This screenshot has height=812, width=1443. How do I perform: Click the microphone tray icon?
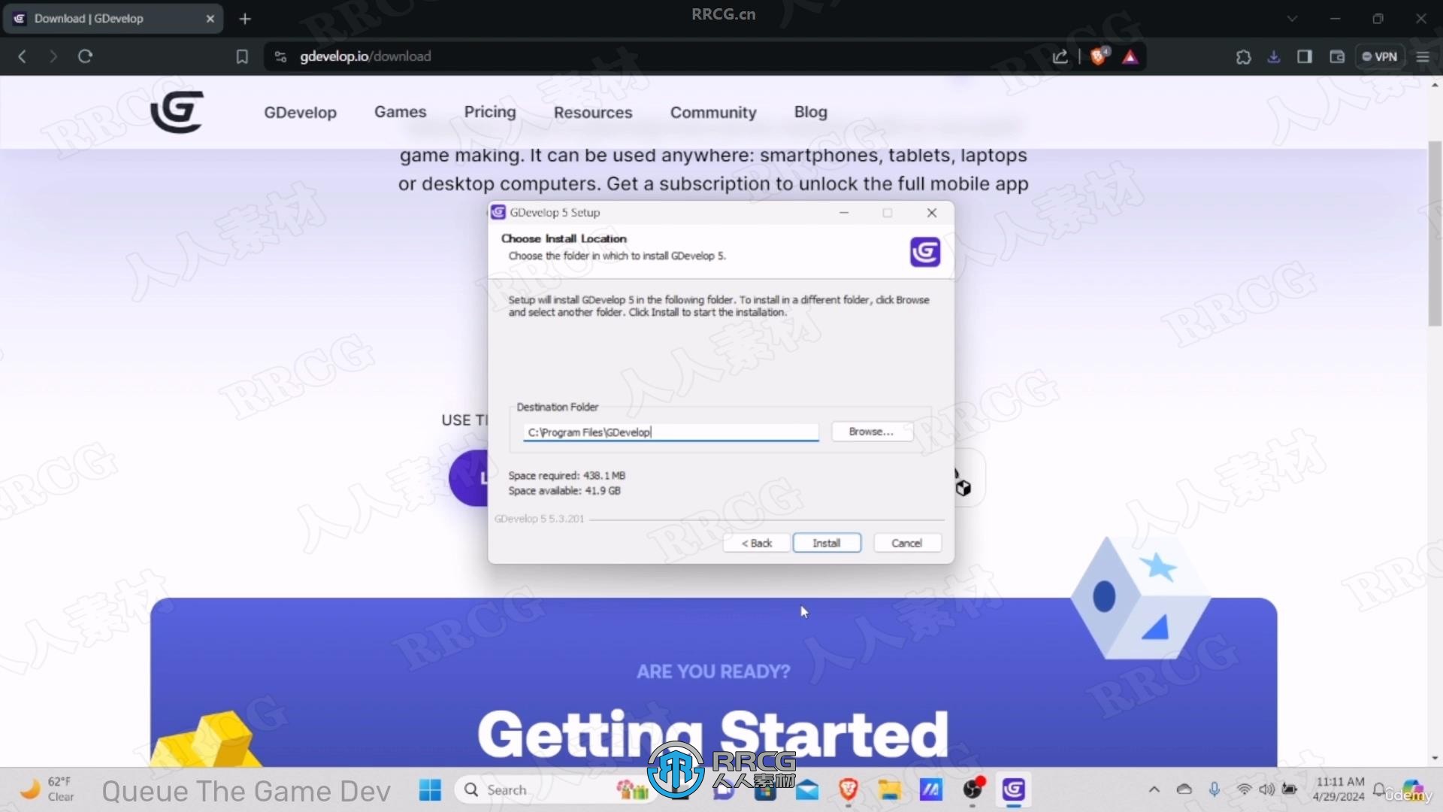point(1214,789)
